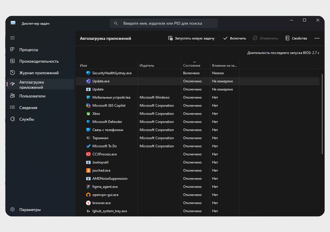Sort by Влияние на за... column
Screen dimensions: 330x232
pyautogui.click(x=224, y=66)
